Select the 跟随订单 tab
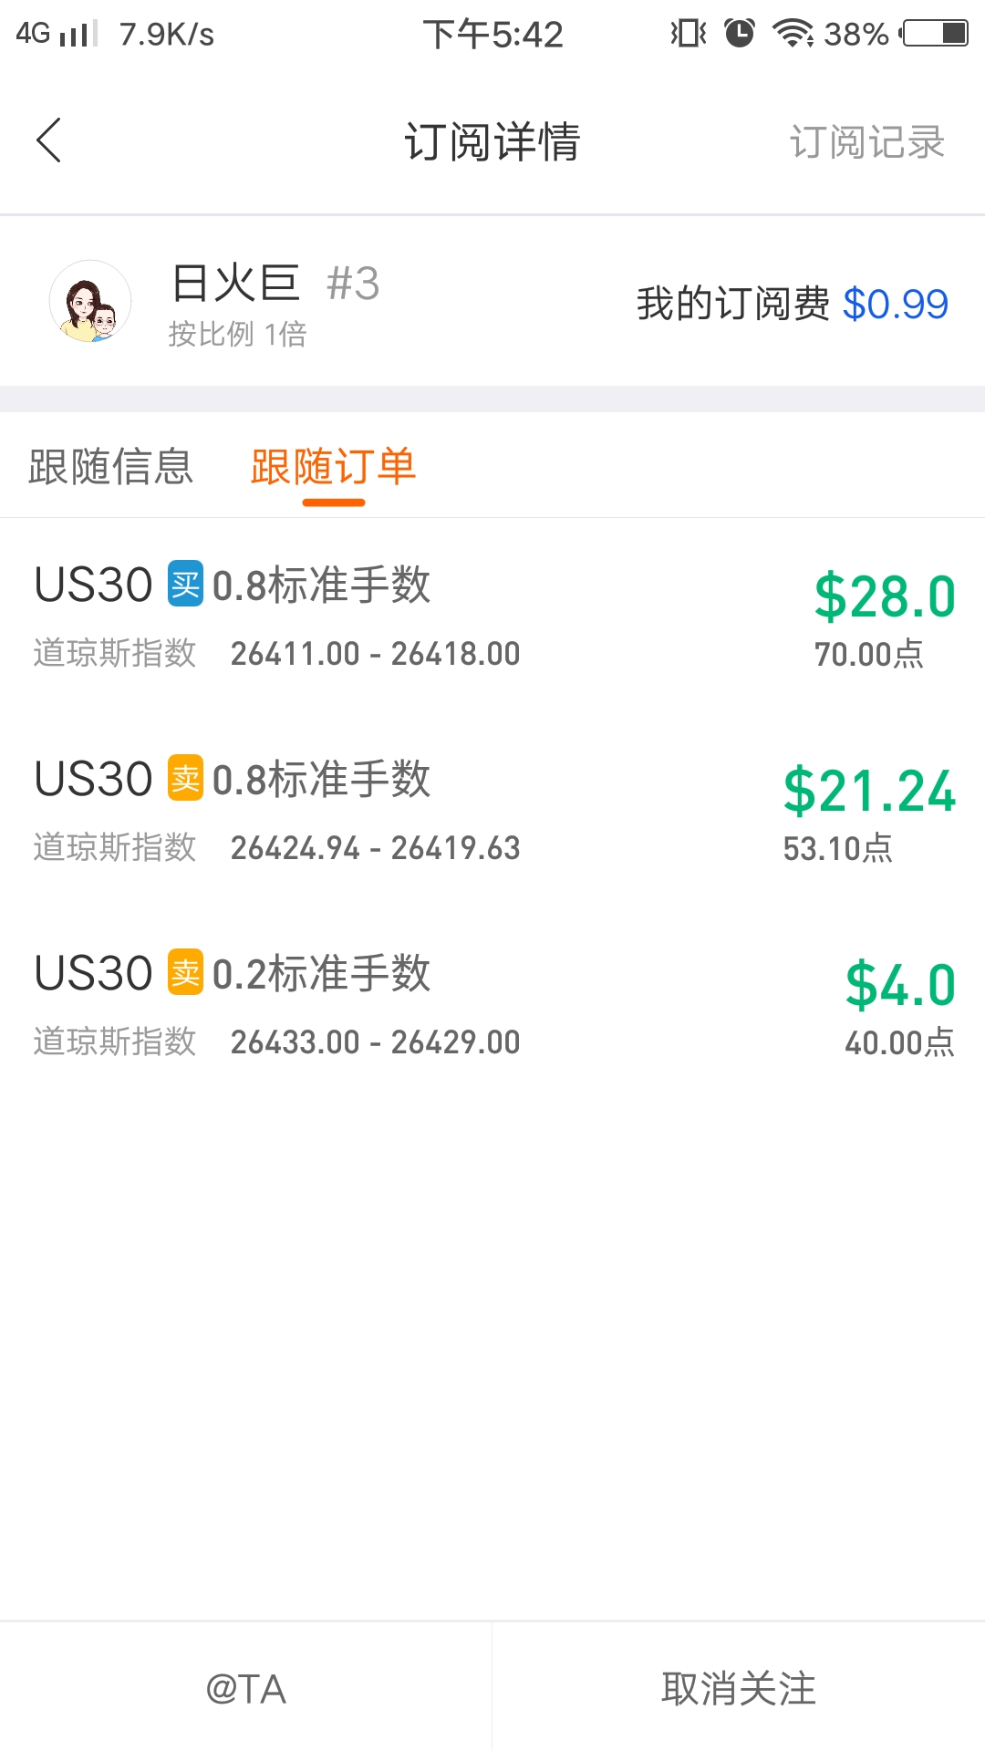The width and height of the screenshot is (985, 1751). pyautogui.click(x=334, y=467)
